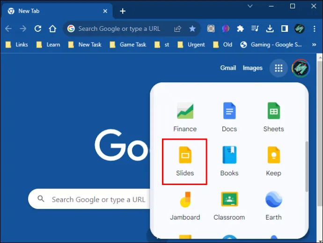
Task: Go to the home page
Action: click(x=52, y=29)
